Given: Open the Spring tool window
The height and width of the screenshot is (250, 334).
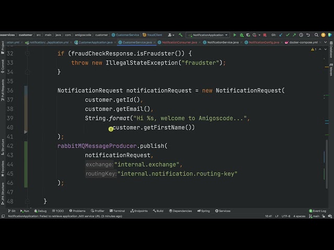Looking at the screenshot, I should click(204, 211).
